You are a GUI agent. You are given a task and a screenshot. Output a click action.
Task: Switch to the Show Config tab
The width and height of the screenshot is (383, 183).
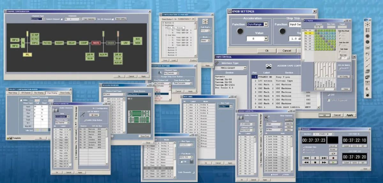tap(64, 93)
